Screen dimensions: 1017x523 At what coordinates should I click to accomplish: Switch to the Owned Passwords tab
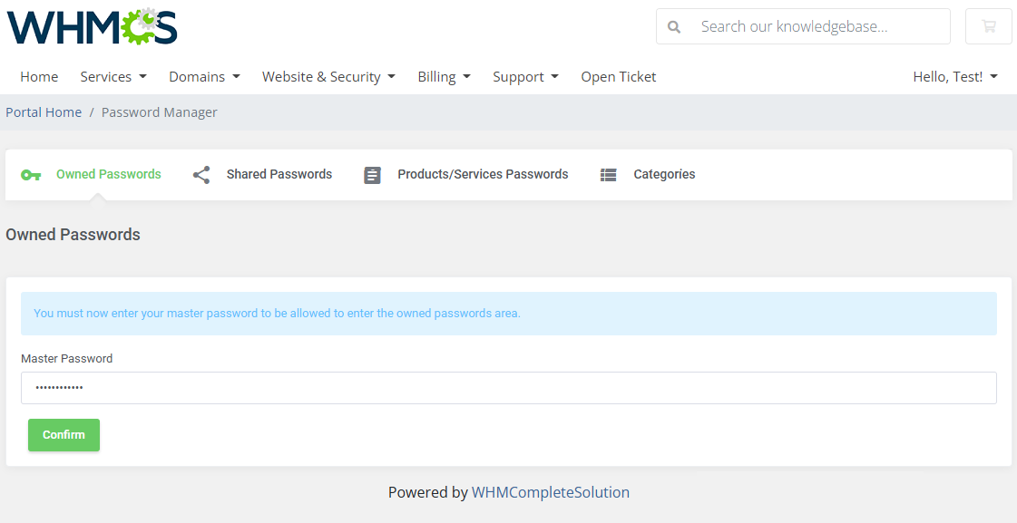coord(91,174)
